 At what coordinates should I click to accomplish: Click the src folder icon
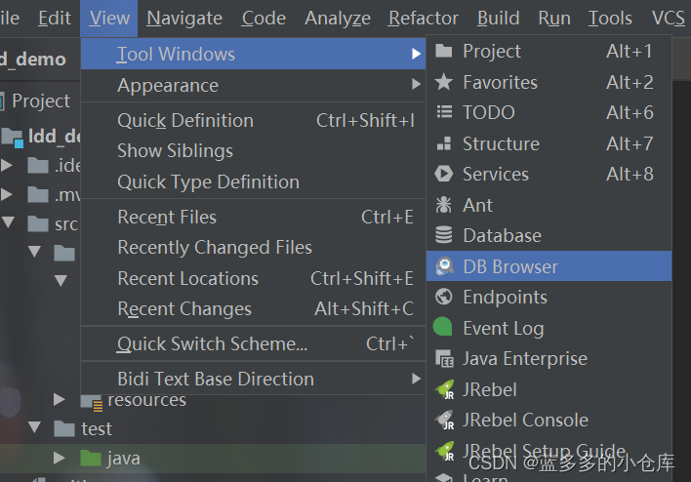pos(38,223)
